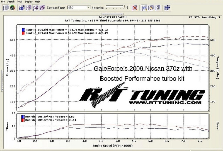Click the red swatch of RunFile_009.drf boost legend
Image resolution: width=223 pixels, height=151 pixels.
pyautogui.click(x=23, y=120)
